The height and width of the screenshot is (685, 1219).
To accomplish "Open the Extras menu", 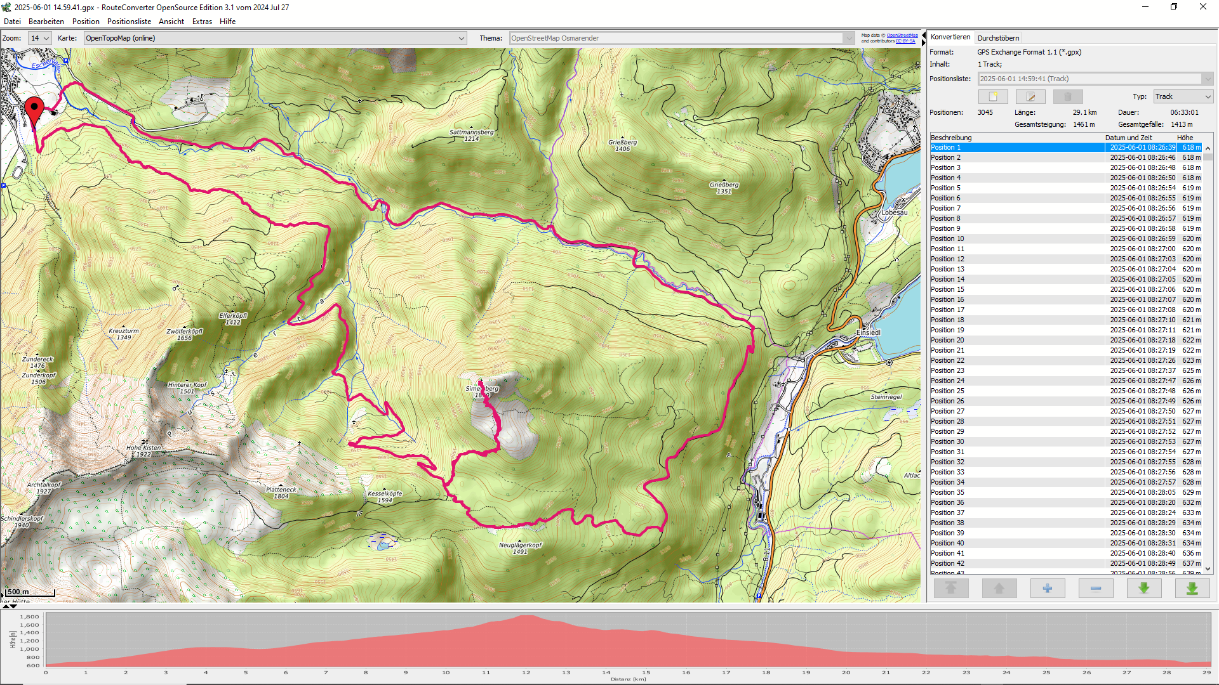I will (x=202, y=22).
